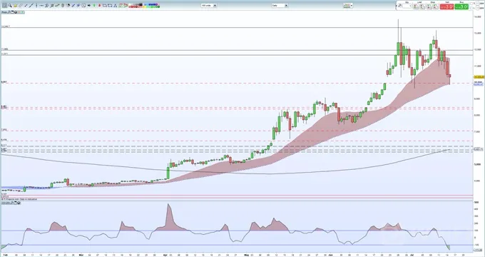Viewport: 485px width, 257px height.
Task: Open the chart type dropdown
Action: point(347,6)
